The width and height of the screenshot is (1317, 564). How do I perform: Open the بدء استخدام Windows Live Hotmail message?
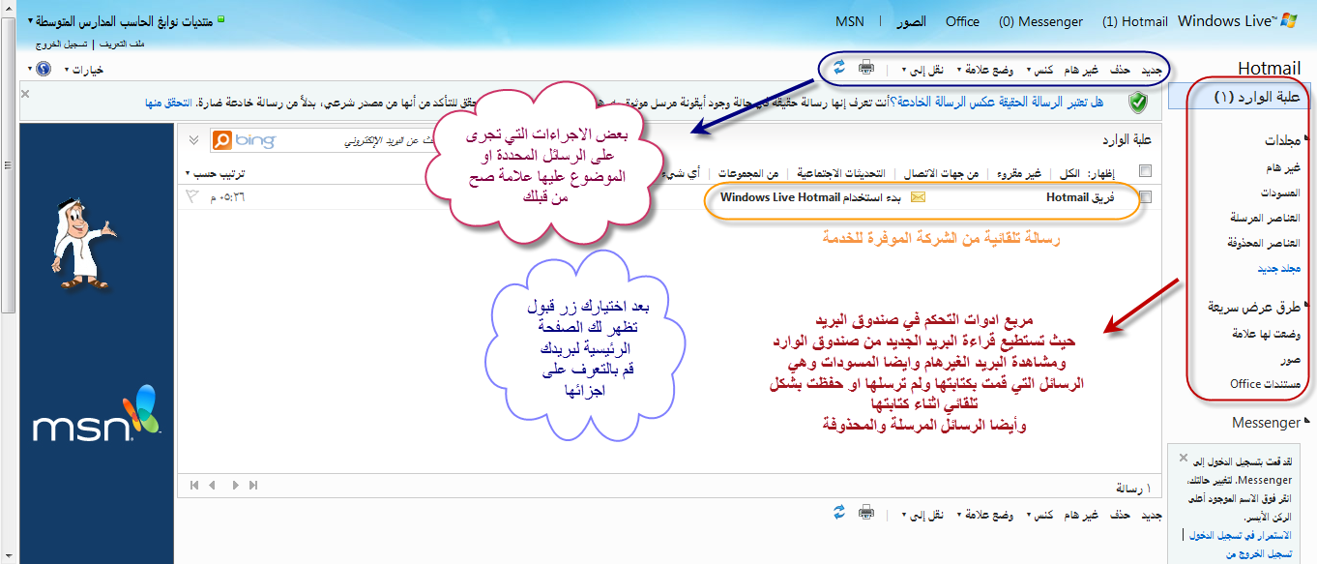pos(810,197)
